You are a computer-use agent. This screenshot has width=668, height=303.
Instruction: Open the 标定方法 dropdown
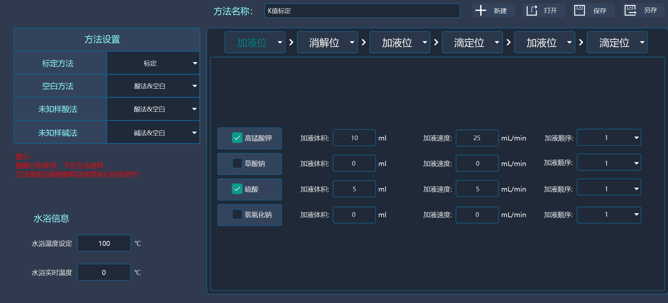coord(153,63)
